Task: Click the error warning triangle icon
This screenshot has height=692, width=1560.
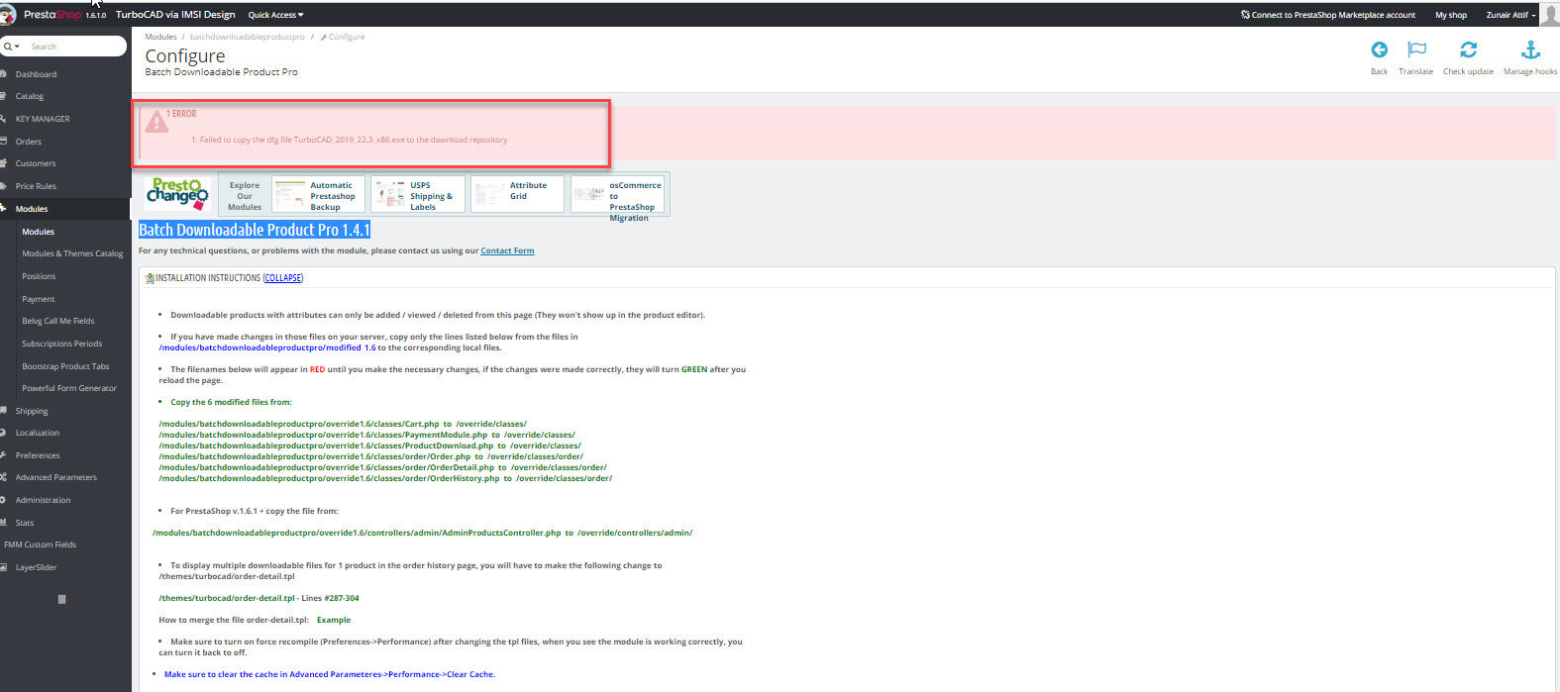Action: point(156,122)
